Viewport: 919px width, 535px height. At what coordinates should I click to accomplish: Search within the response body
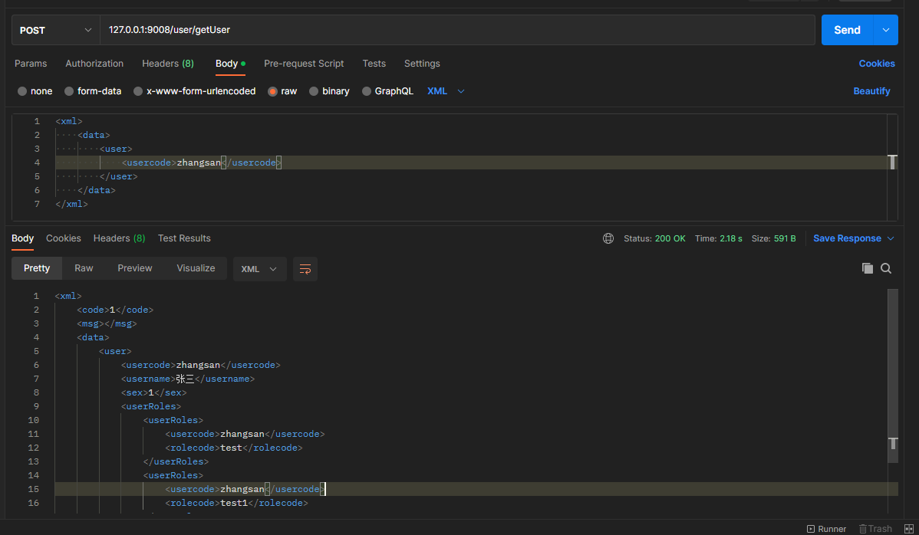coord(886,268)
